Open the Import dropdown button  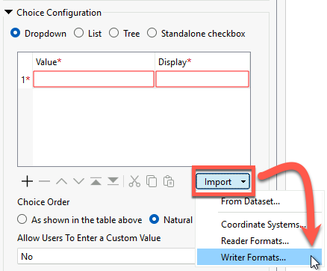222,182
